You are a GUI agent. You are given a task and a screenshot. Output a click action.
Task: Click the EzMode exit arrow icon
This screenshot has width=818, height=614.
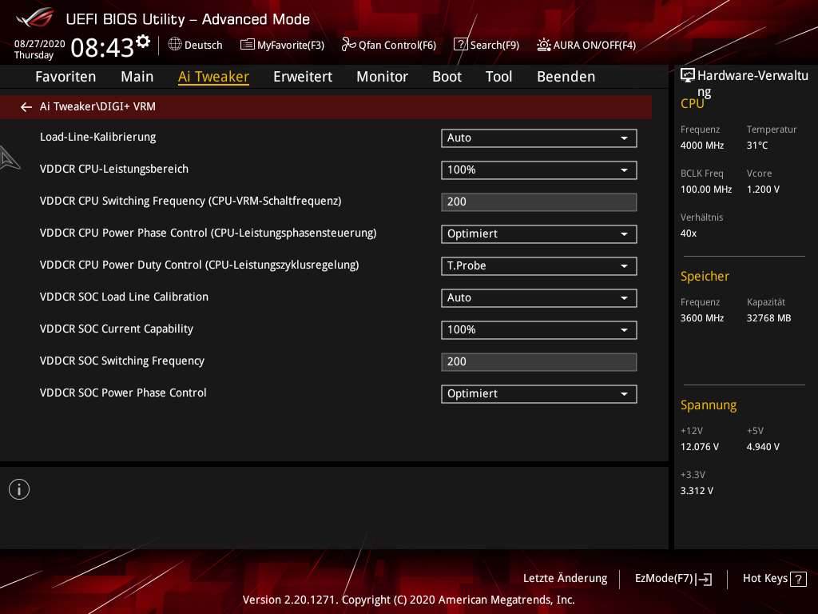(704, 579)
